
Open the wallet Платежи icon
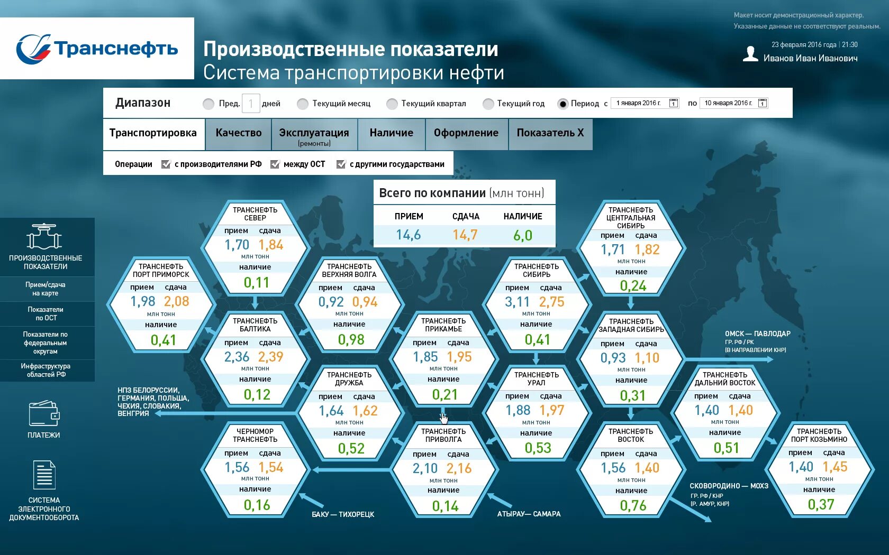click(x=44, y=413)
